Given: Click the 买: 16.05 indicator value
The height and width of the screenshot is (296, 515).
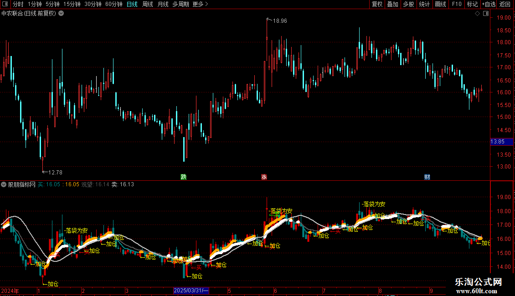Looking at the screenshot, I should 49,184.
